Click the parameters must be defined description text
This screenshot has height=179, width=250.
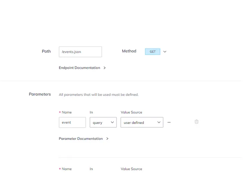pos(99,95)
